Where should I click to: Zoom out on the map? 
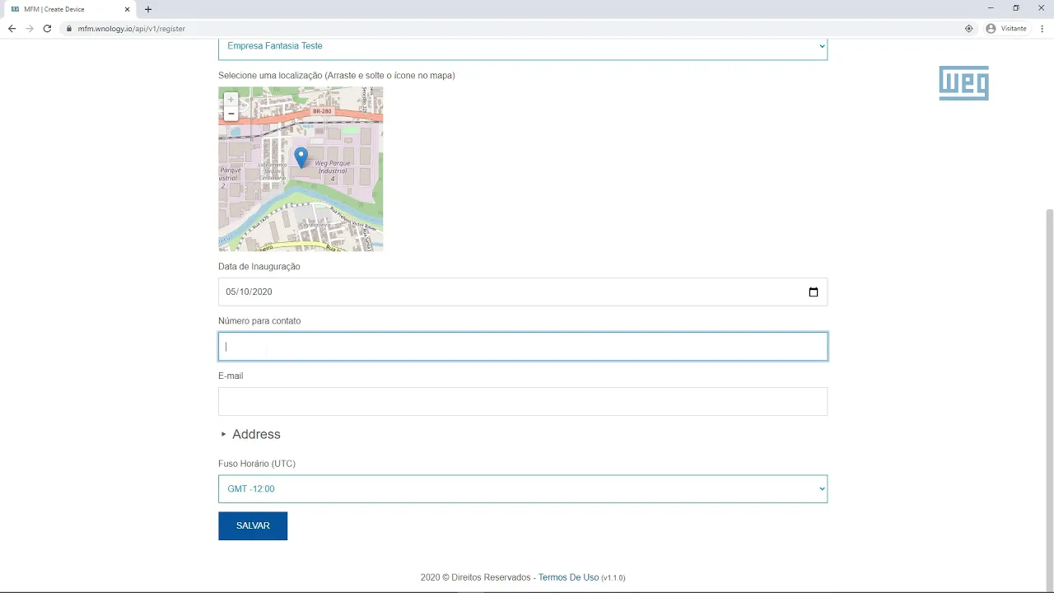coord(231,114)
